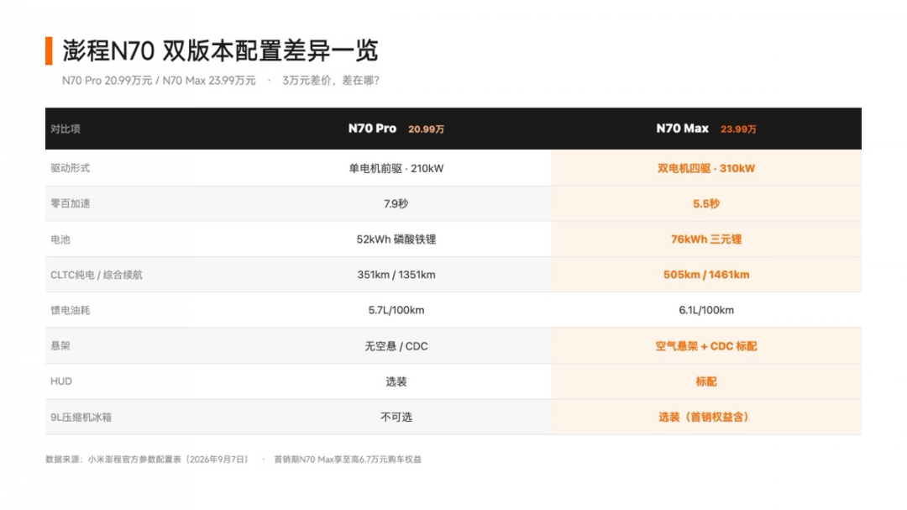This screenshot has width=907, height=510.
Task: Click cell 76kWh 三元锂
Action: (x=705, y=239)
